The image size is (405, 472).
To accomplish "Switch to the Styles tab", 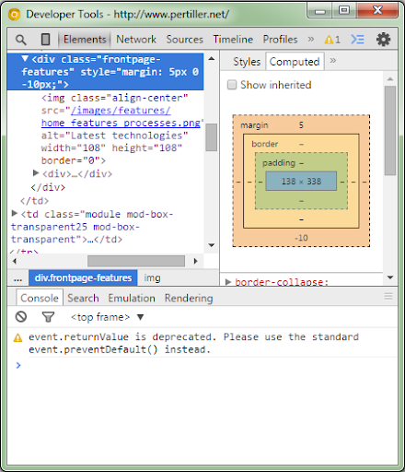I will click(247, 62).
